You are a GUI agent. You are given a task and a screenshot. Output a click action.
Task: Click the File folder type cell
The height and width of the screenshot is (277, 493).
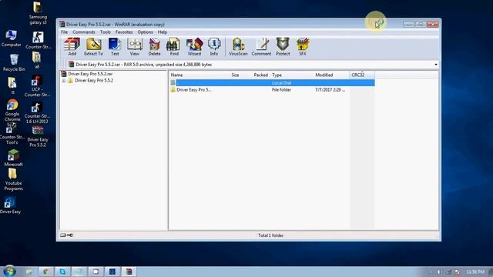pos(281,90)
